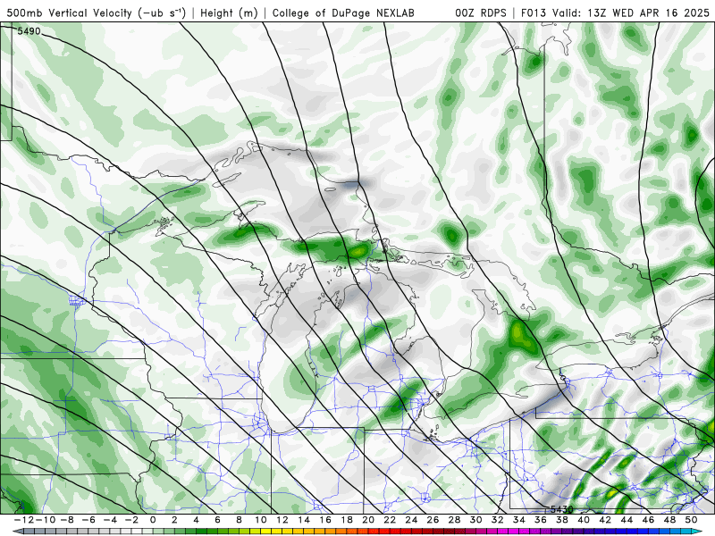715x536 pixels.
Task: Click the 0 value on the color scale
Action: click(153, 520)
